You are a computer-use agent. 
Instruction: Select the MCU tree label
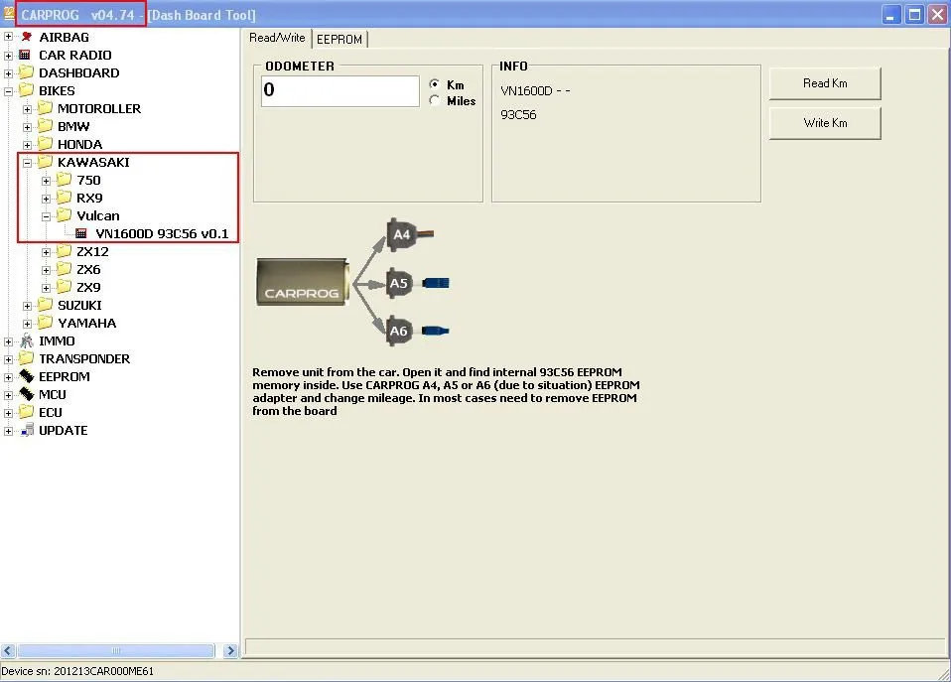coord(53,394)
